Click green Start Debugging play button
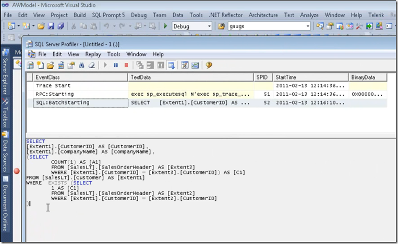Screen dimensions: 398x244 pyautogui.click(x=165, y=26)
